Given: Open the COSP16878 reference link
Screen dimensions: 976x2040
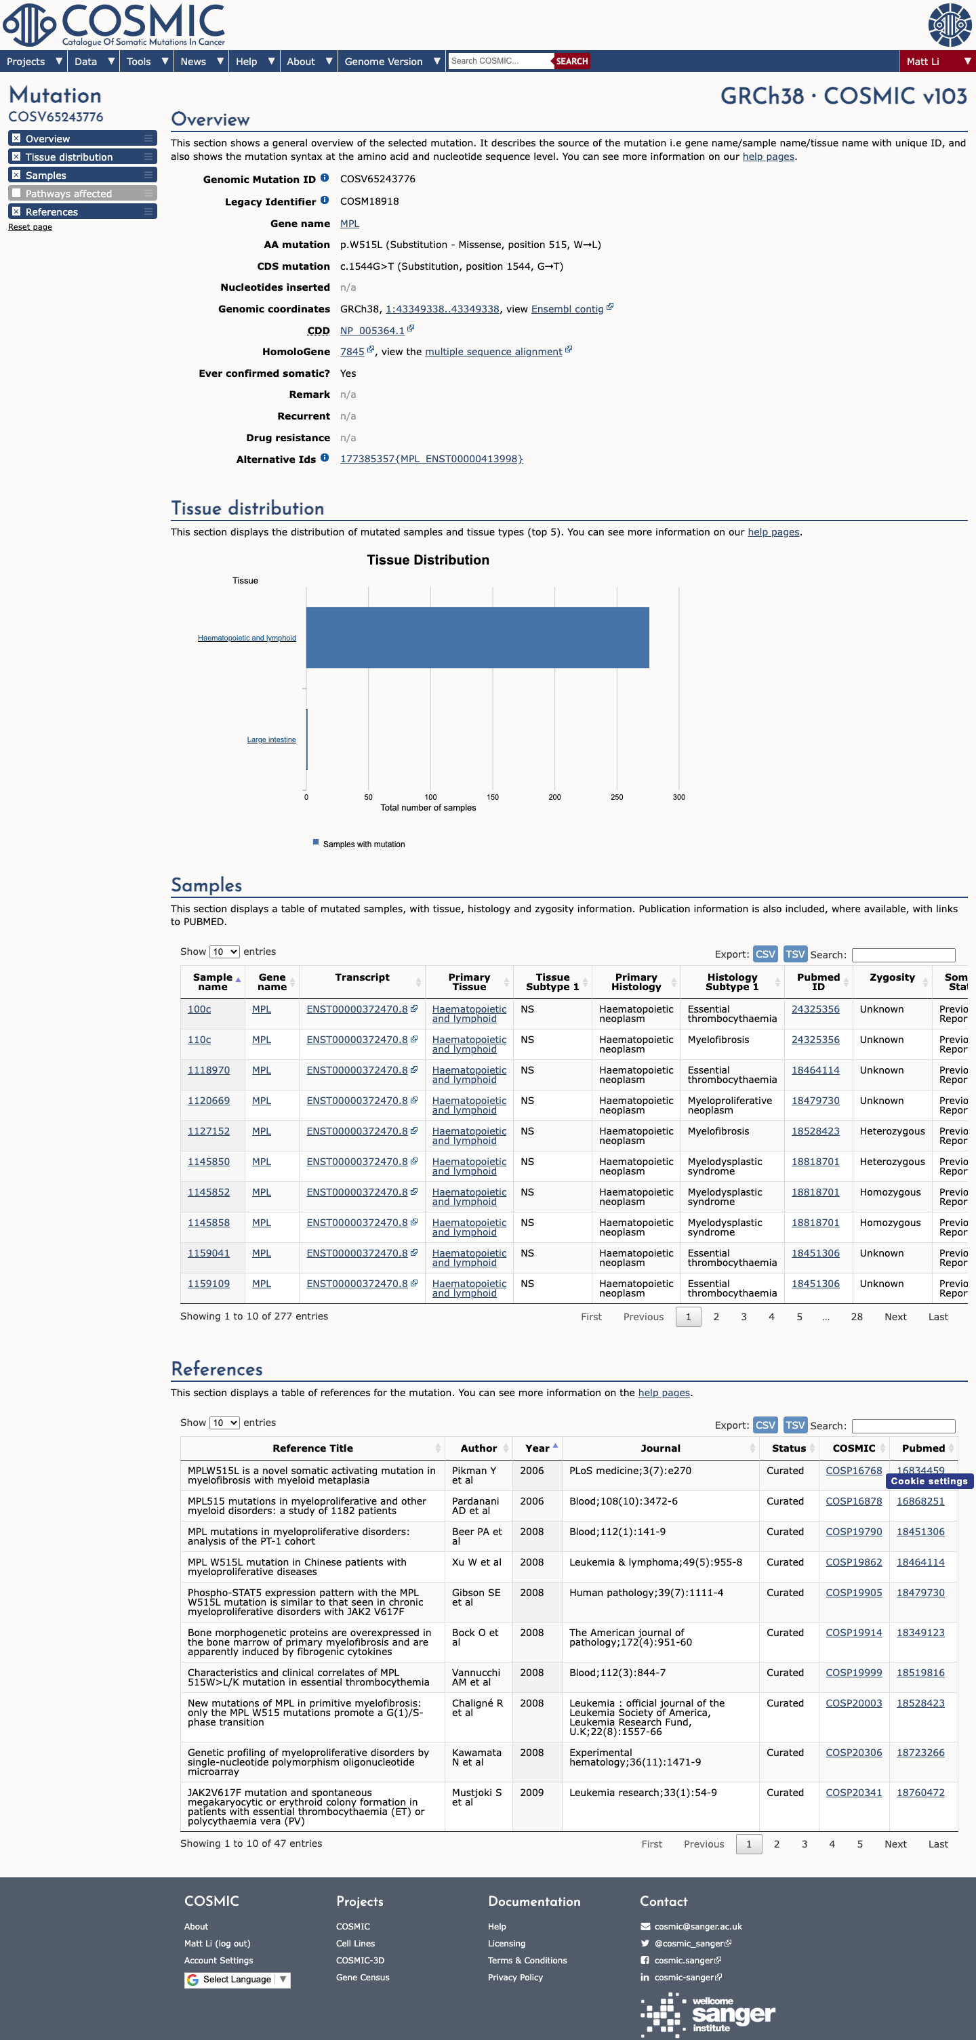Looking at the screenshot, I should [853, 1501].
